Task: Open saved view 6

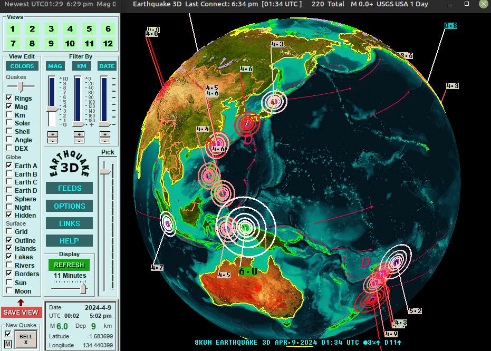Action: point(108,29)
